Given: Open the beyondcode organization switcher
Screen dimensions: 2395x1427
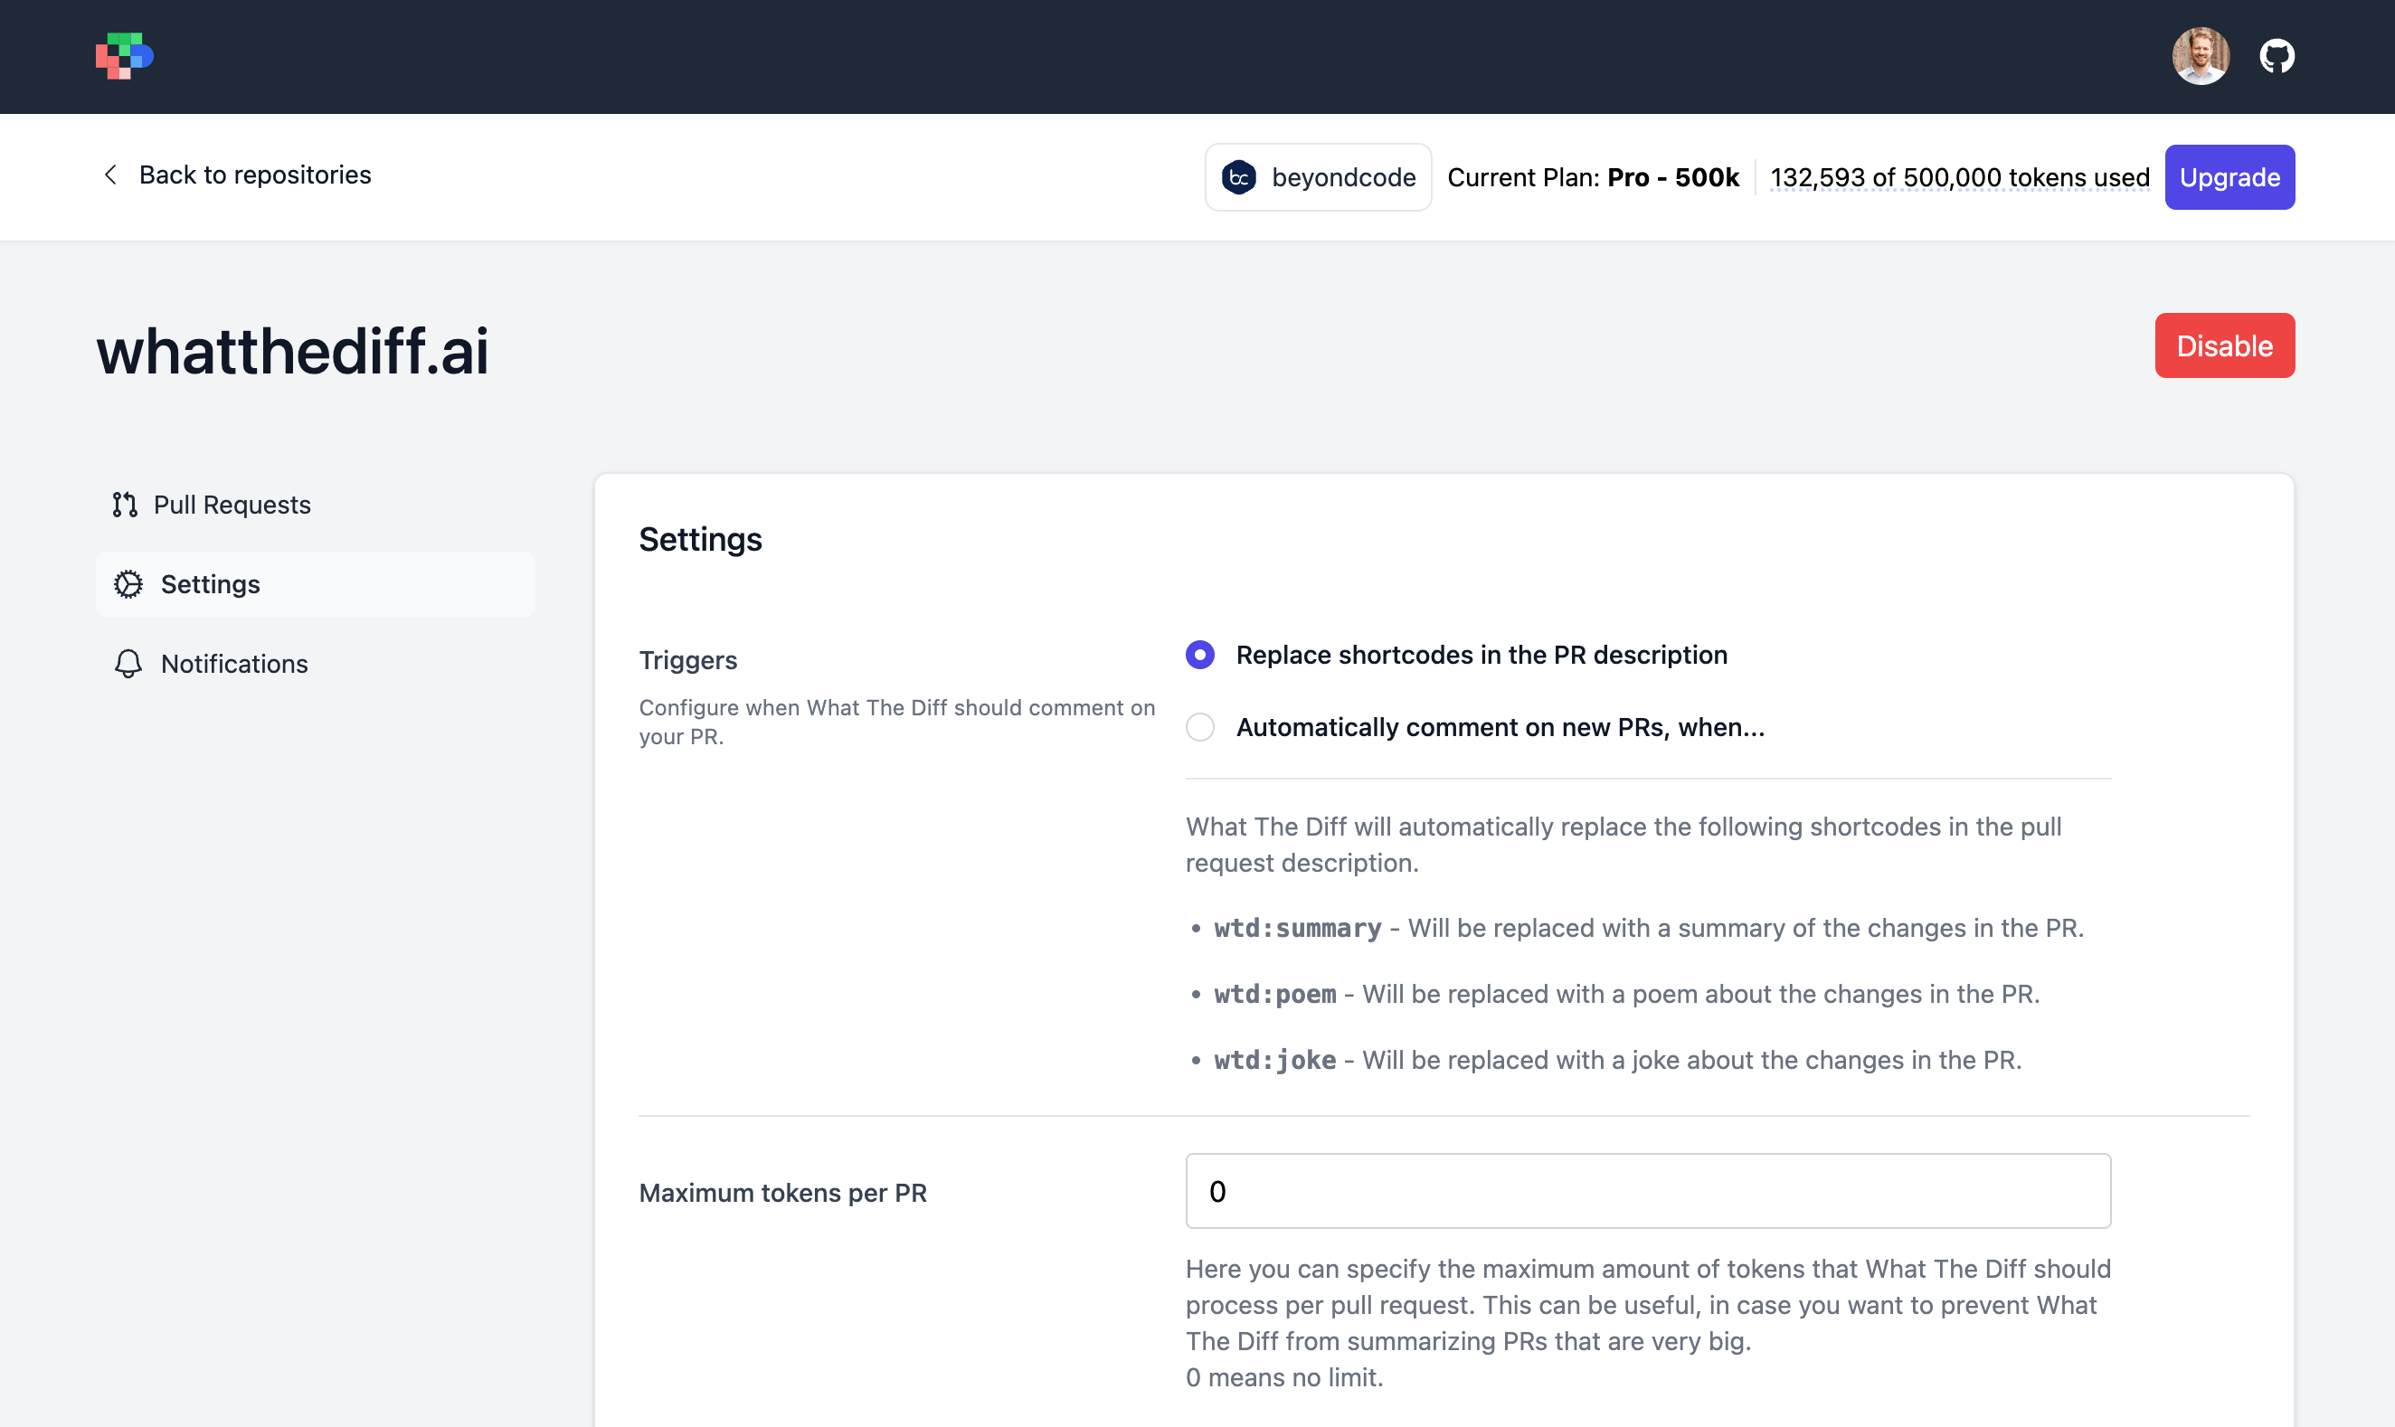Looking at the screenshot, I should (x=1318, y=177).
